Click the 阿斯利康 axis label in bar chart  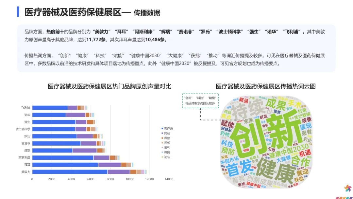24,157
